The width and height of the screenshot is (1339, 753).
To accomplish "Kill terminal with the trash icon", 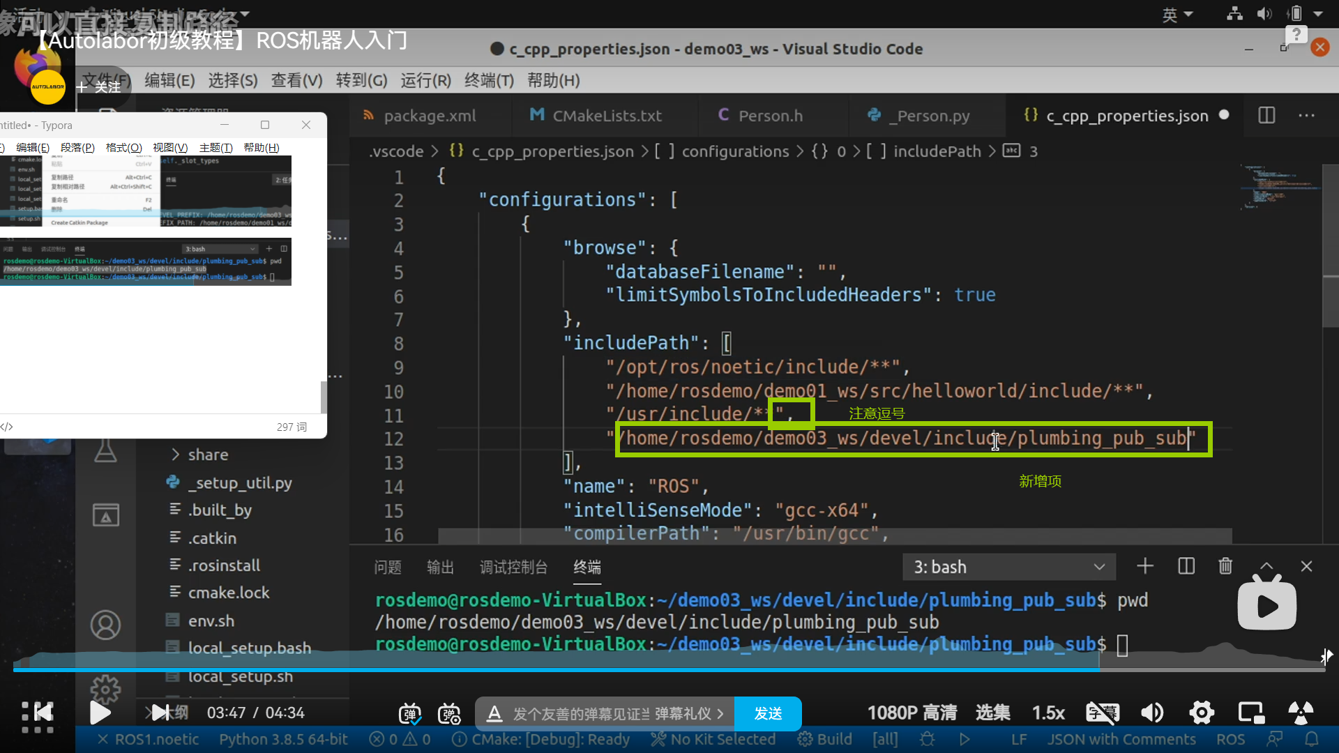I will point(1225,566).
